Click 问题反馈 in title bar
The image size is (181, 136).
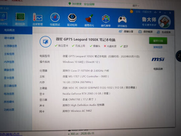147,12
